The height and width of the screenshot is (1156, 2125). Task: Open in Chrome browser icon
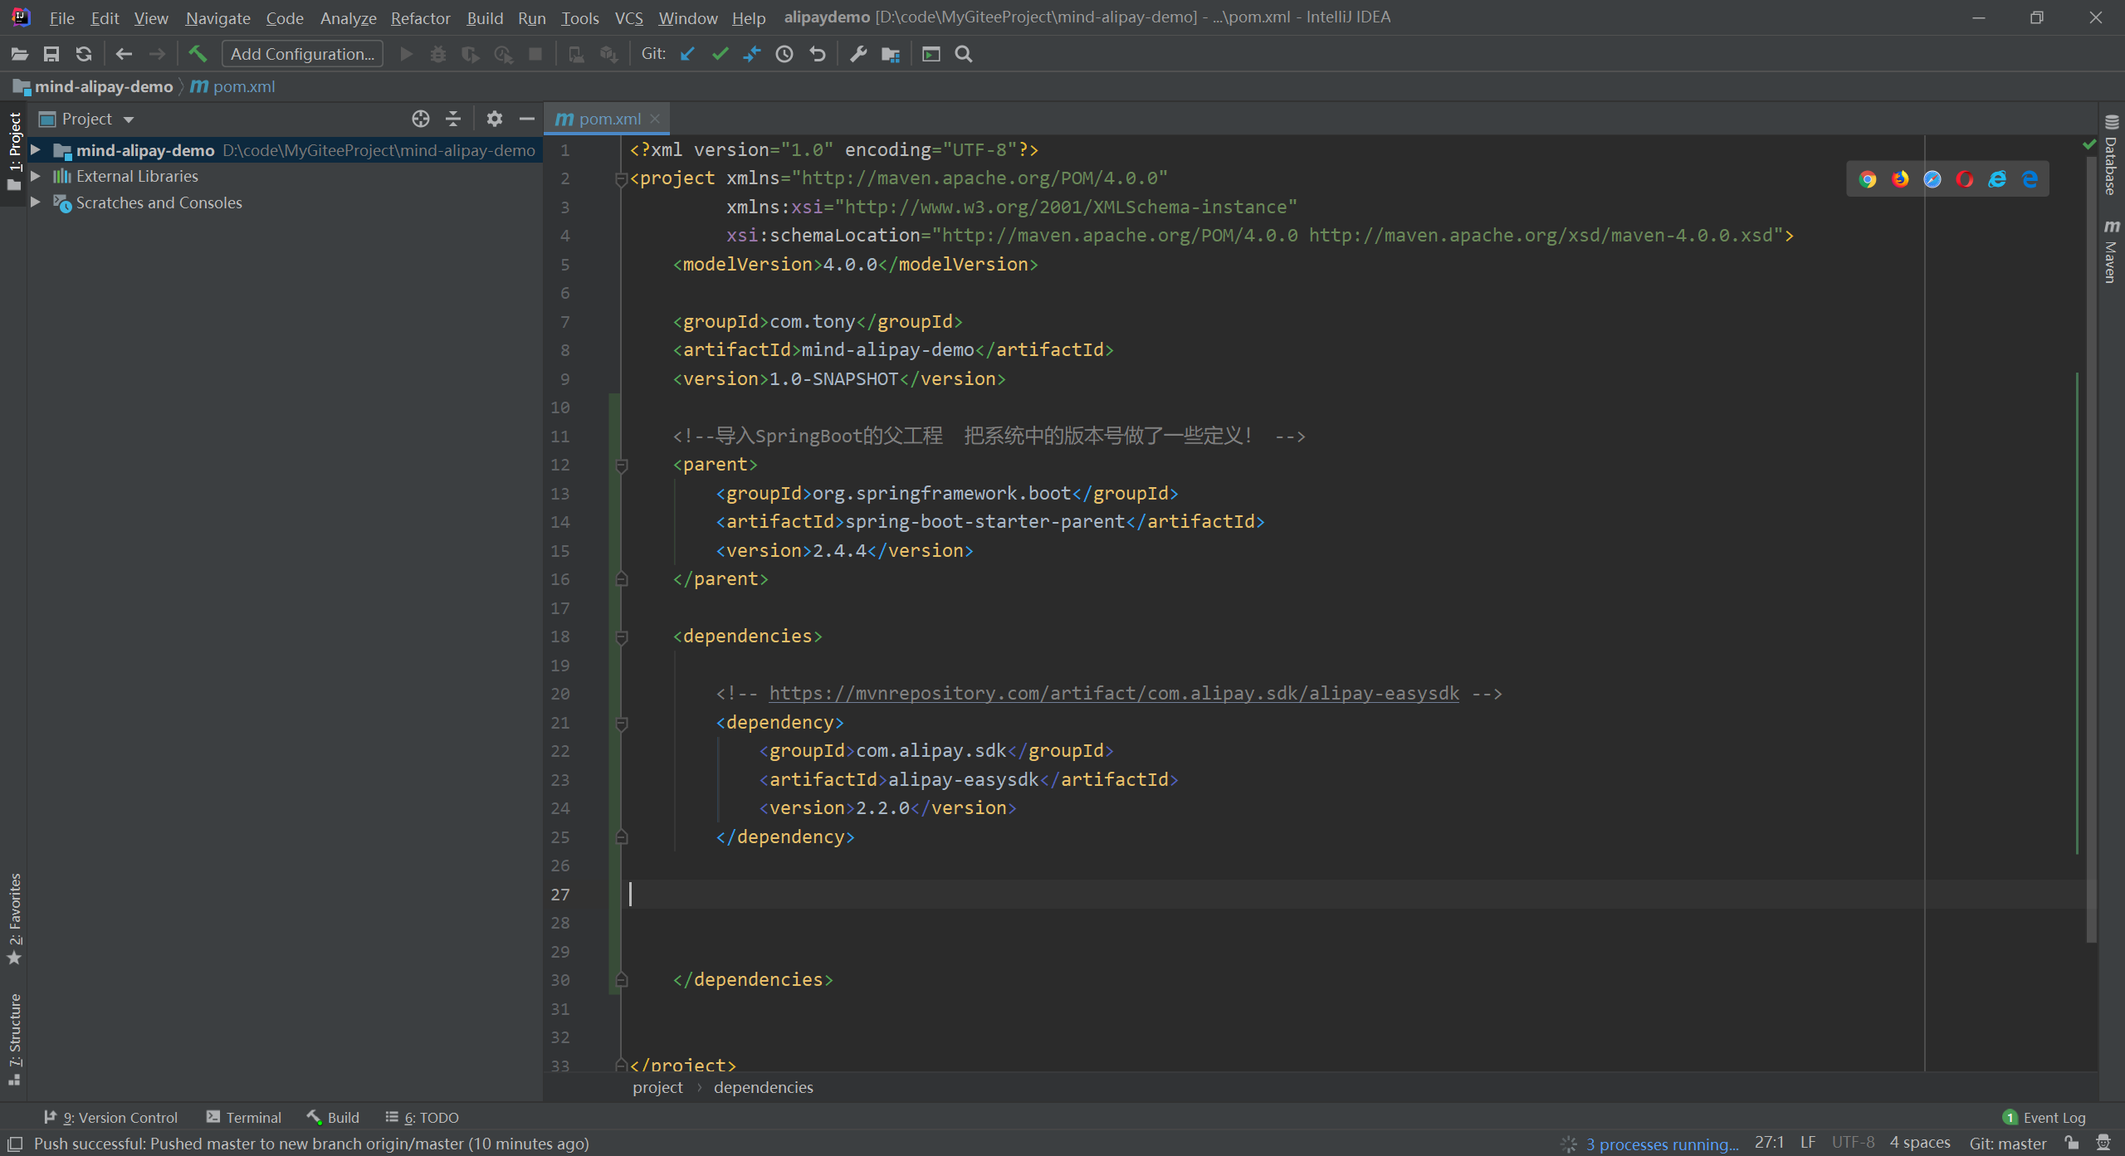tap(1868, 179)
